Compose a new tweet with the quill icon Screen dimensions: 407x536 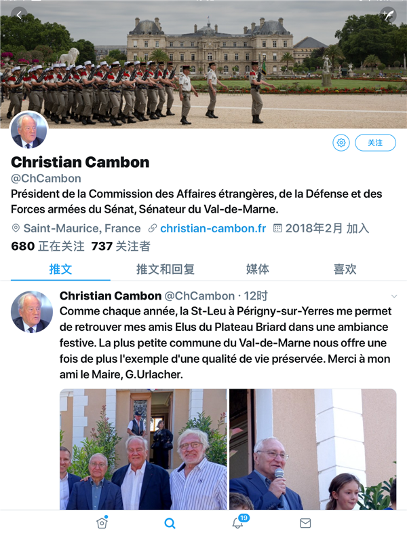(388, 15)
